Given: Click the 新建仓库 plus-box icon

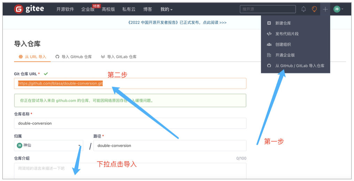Looking at the screenshot, I should click(x=269, y=23).
